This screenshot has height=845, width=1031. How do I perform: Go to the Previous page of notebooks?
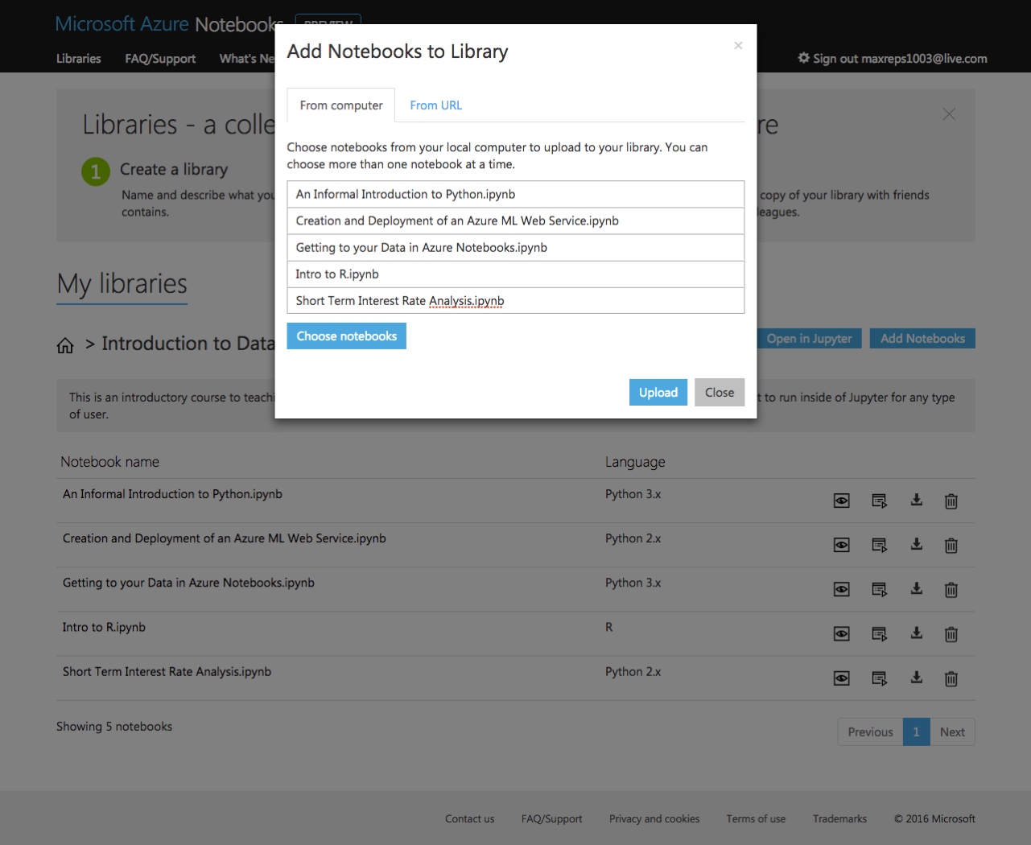coord(870,732)
